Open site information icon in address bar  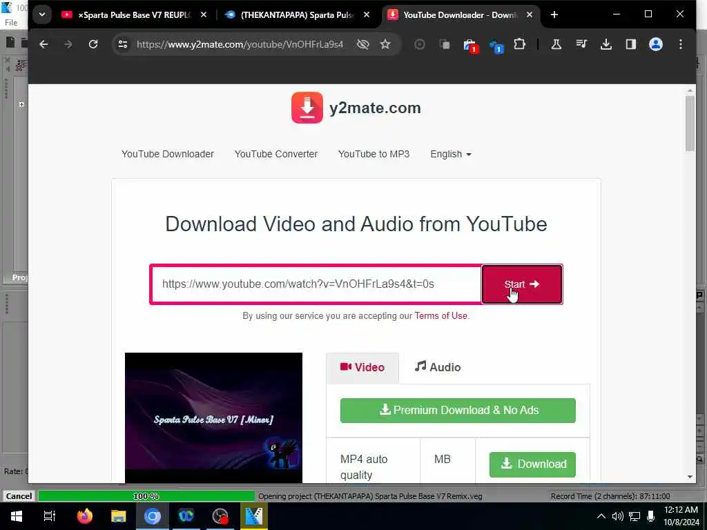pyautogui.click(x=123, y=44)
